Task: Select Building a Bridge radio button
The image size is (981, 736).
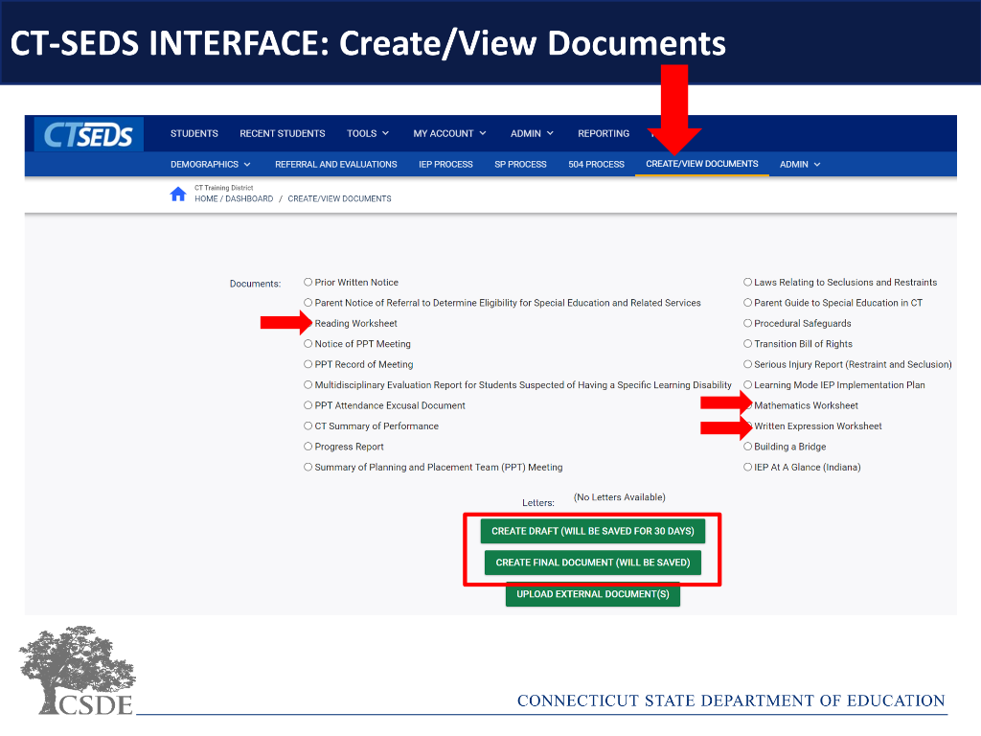Action: tap(747, 447)
